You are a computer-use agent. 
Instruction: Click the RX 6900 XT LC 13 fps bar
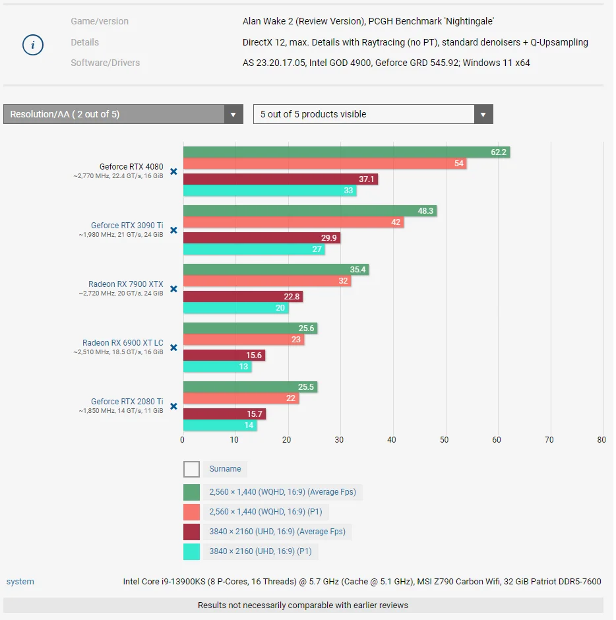(x=218, y=367)
